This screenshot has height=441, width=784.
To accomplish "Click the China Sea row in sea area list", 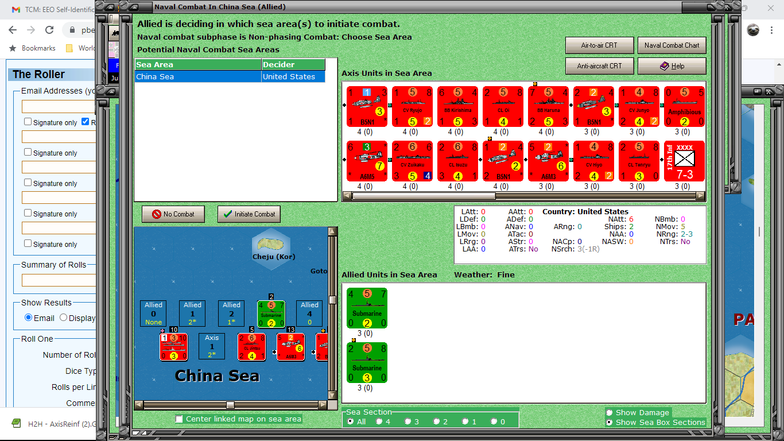I will coord(230,76).
